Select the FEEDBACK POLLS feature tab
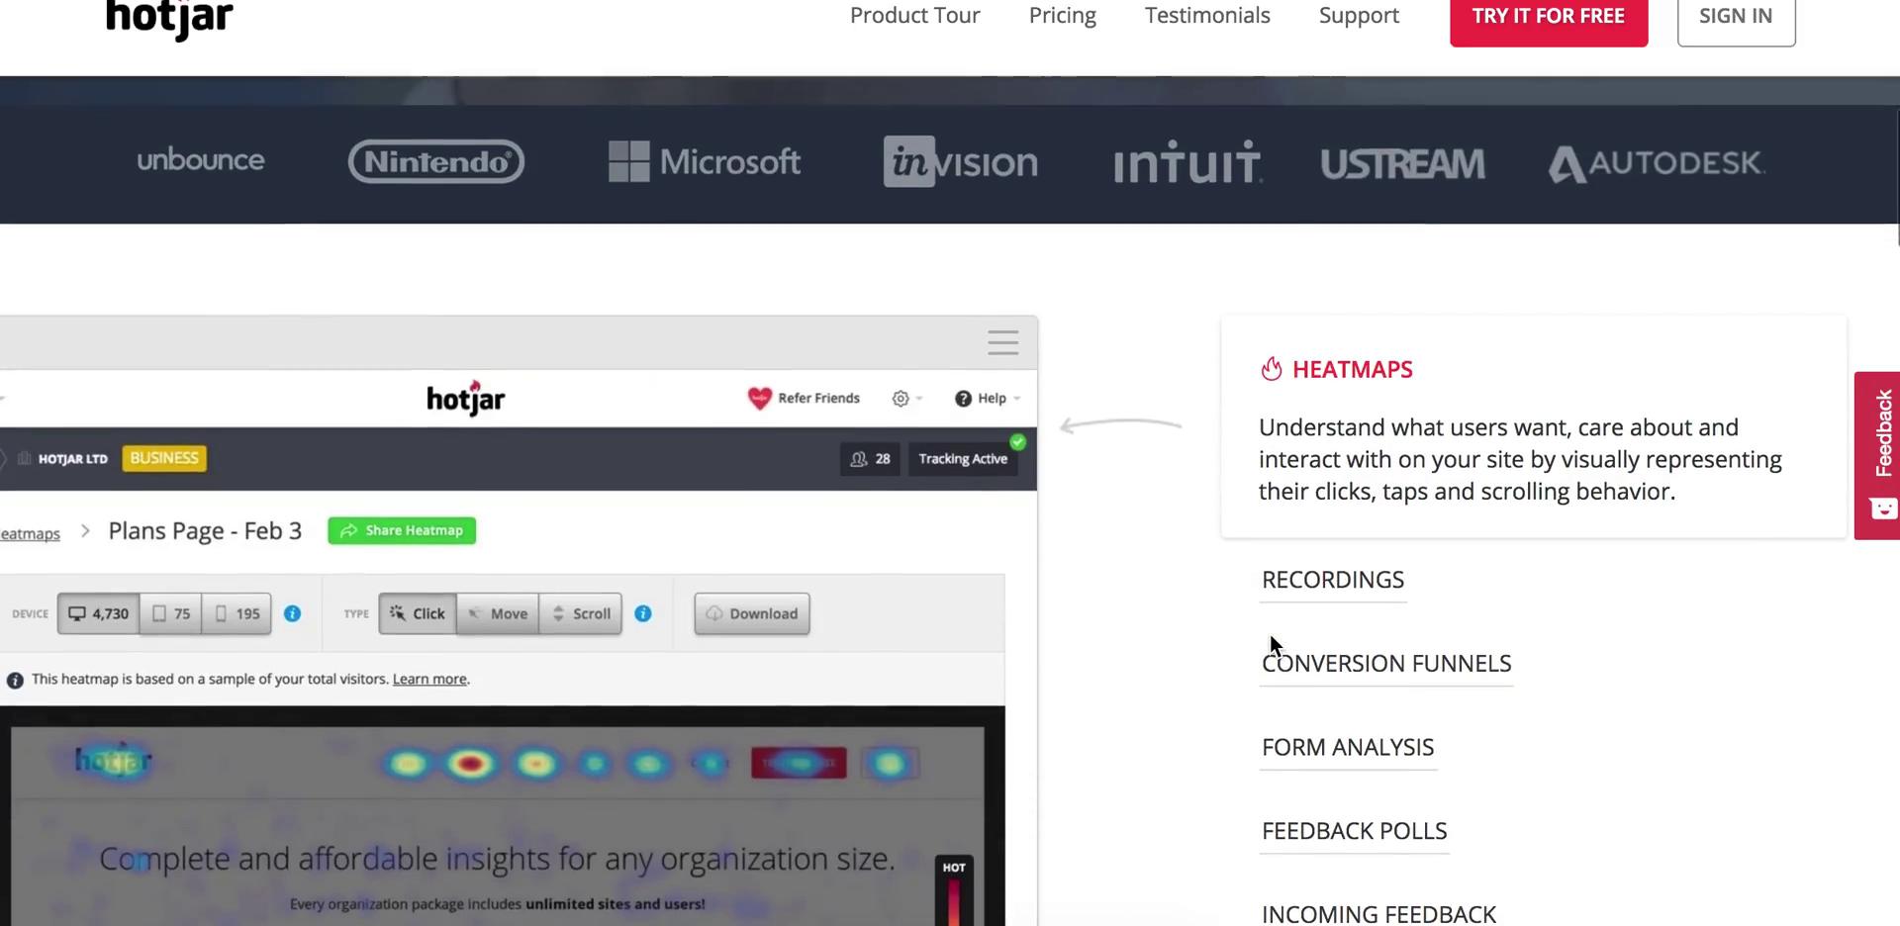The height and width of the screenshot is (926, 1900). pos(1354,832)
